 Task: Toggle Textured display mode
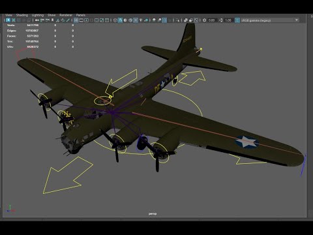click(x=136, y=20)
